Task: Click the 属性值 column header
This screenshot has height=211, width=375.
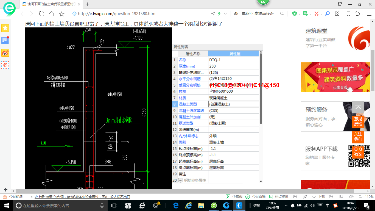Action: click(233, 54)
